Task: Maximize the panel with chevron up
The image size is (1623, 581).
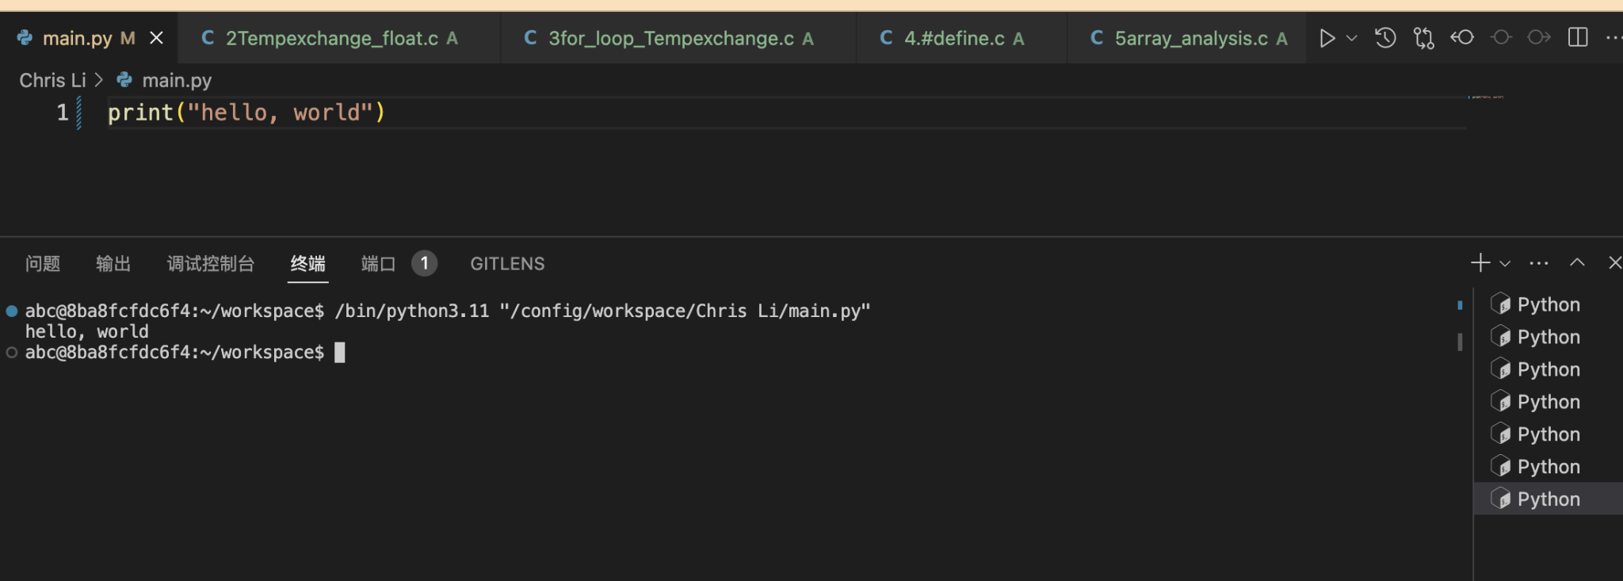Action: 1577,263
